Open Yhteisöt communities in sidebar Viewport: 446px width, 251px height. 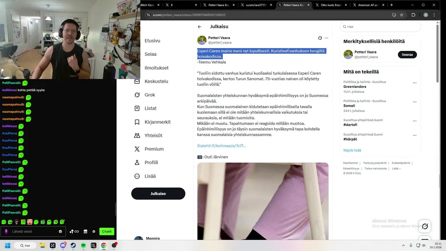(x=148, y=135)
